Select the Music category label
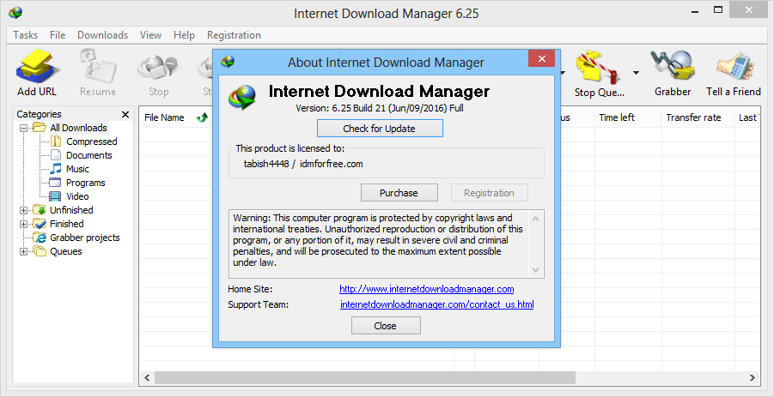 tap(77, 169)
